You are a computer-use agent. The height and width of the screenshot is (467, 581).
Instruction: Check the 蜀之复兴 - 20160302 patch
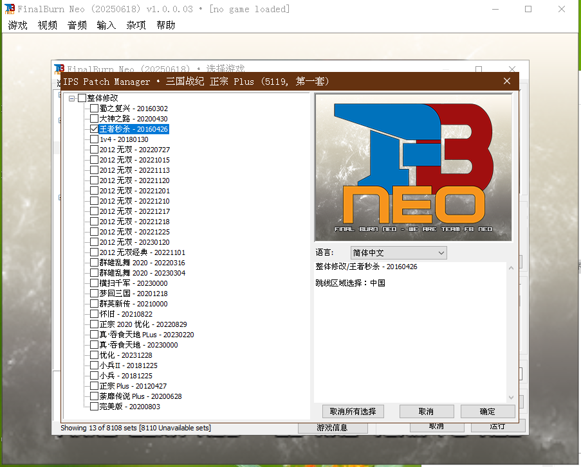(x=94, y=109)
